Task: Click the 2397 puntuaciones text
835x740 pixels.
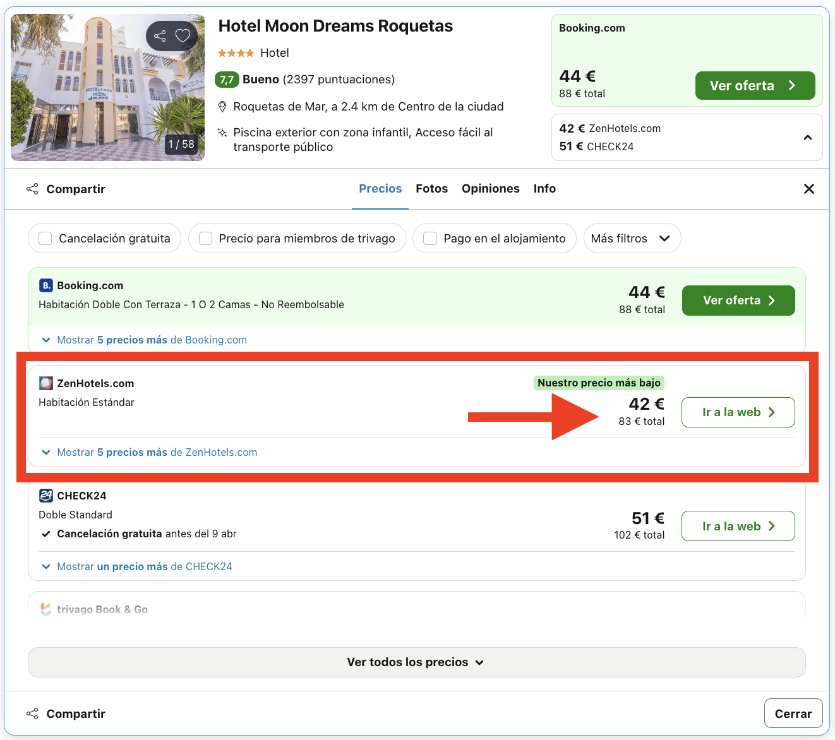Action: tap(339, 80)
